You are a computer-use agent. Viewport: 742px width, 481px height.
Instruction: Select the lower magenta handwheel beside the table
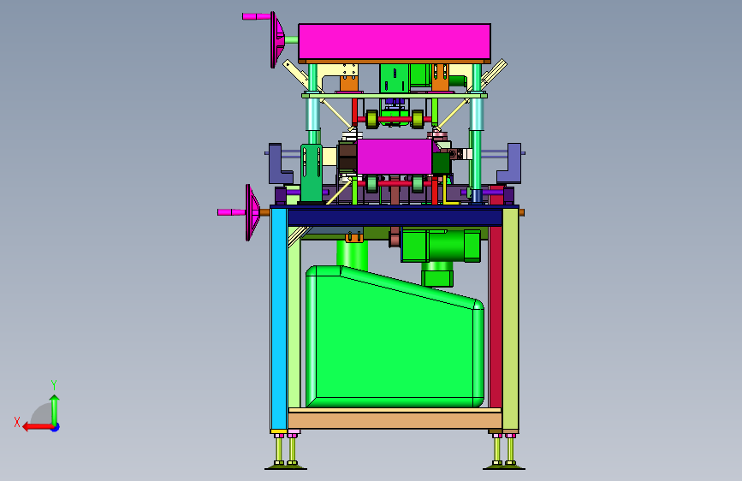click(x=252, y=212)
